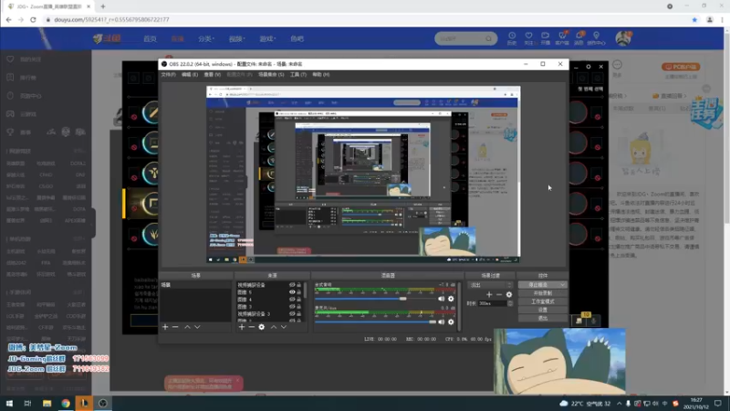Add a new source with the plus icon in the OBS Sources panel
This screenshot has height=411, width=730.
241,327
